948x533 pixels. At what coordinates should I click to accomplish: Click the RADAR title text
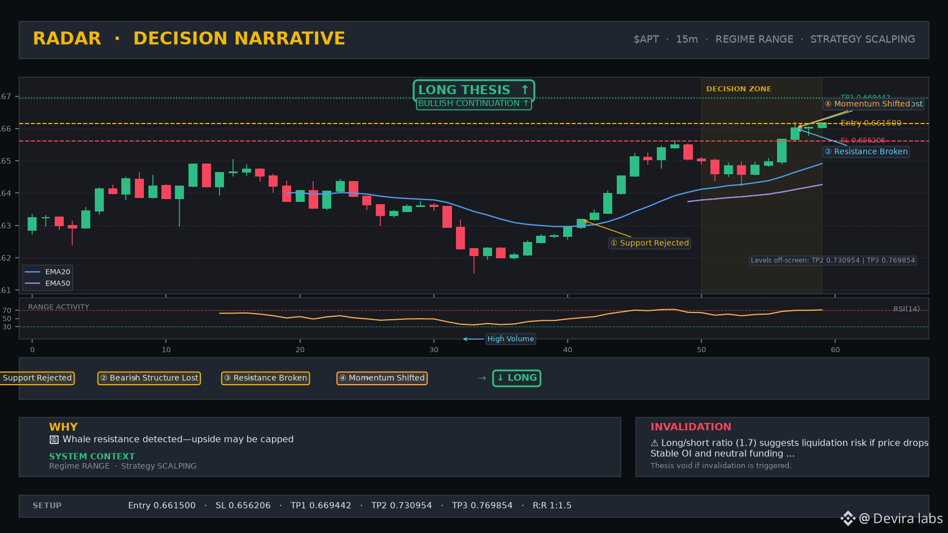pos(67,38)
